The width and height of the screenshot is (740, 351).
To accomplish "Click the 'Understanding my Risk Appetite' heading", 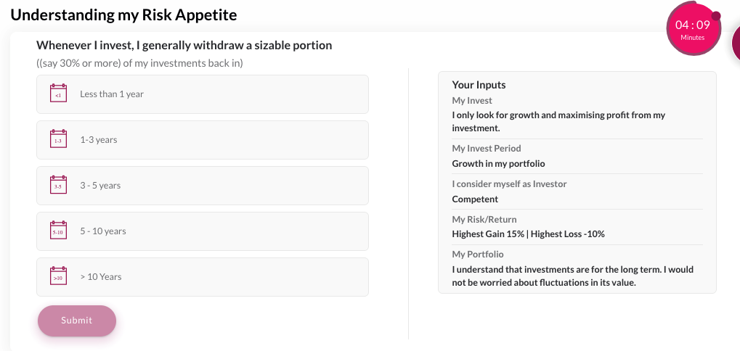I will pos(123,15).
